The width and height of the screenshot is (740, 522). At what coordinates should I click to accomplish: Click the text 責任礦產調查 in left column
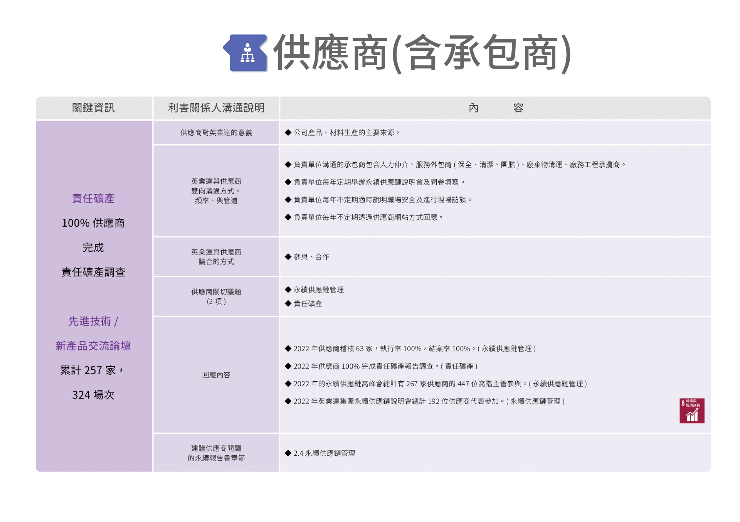(93, 272)
